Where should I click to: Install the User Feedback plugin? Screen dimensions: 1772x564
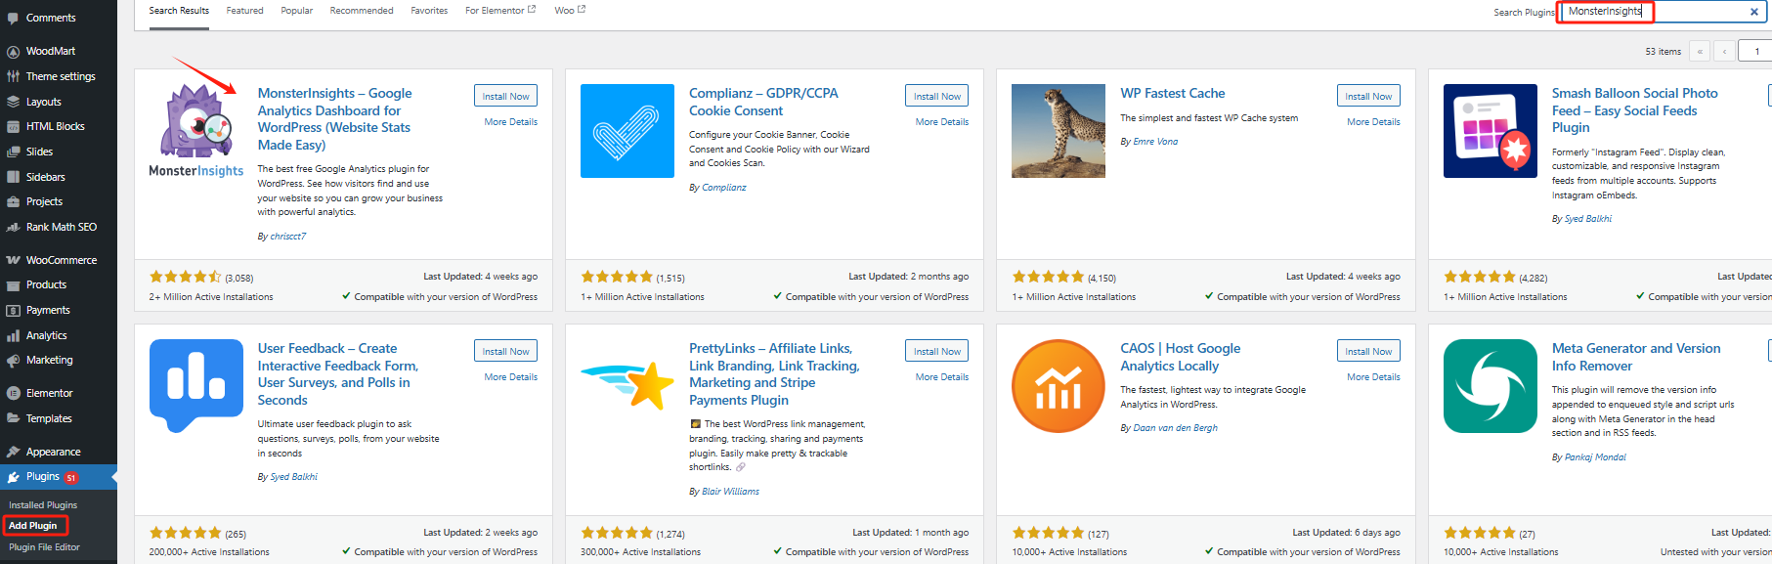(x=505, y=351)
